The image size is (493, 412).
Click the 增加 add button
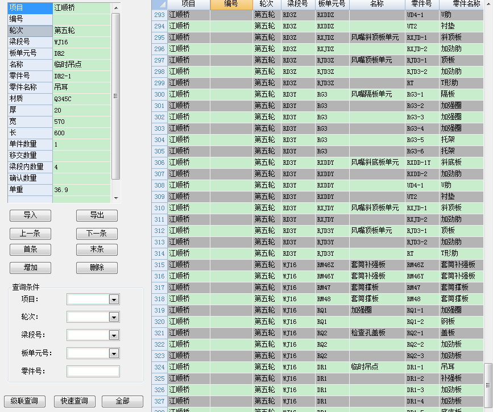pos(31,268)
